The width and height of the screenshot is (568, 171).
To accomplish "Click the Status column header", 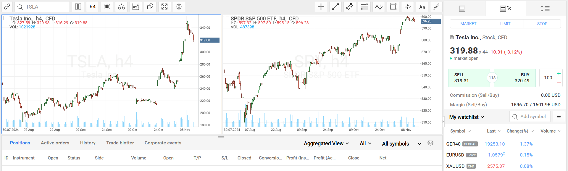I will click(x=74, y=158).
